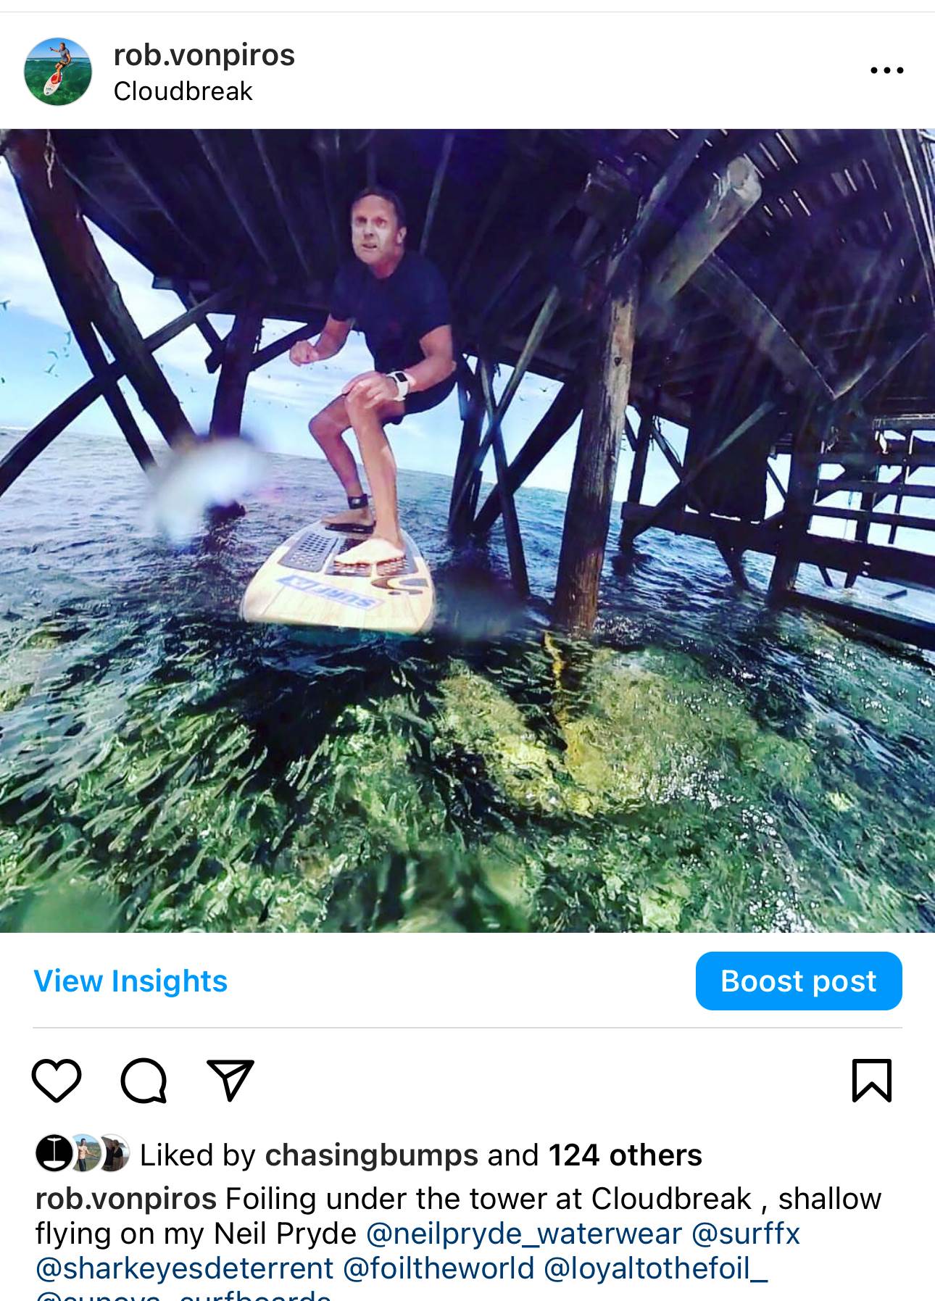Open the @loyaltothefoil_ mention
The image size is (935, 1301).
(x=655, y=1268)
